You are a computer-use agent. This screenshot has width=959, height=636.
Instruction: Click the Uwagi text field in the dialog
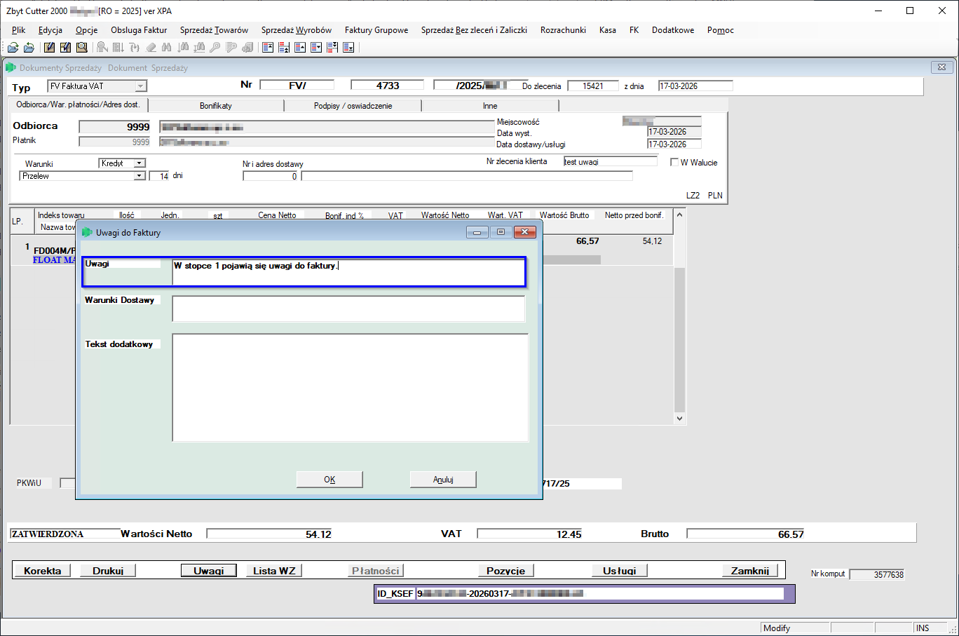click(x=348, y=272)
